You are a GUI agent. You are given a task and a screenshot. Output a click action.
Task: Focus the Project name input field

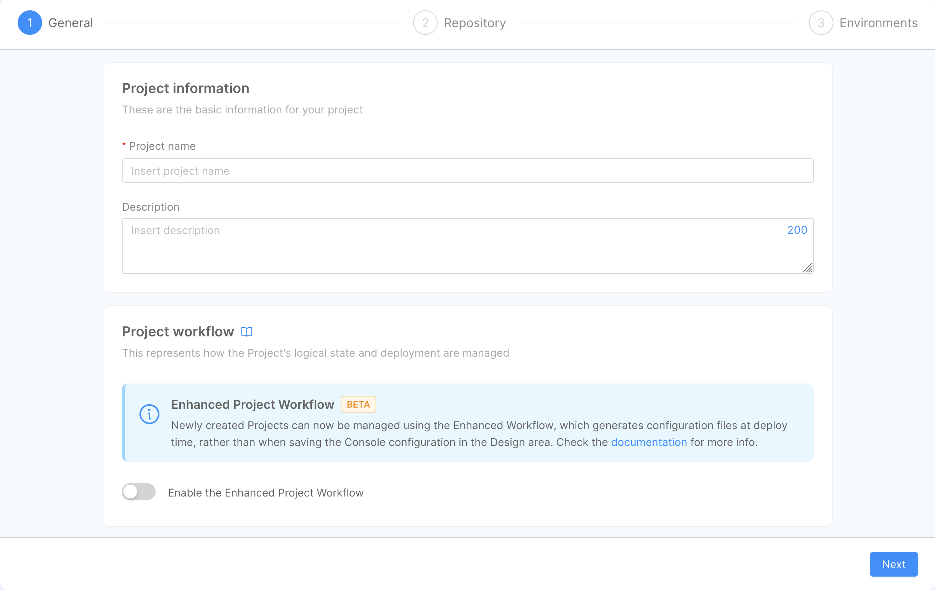click(467, 170)
